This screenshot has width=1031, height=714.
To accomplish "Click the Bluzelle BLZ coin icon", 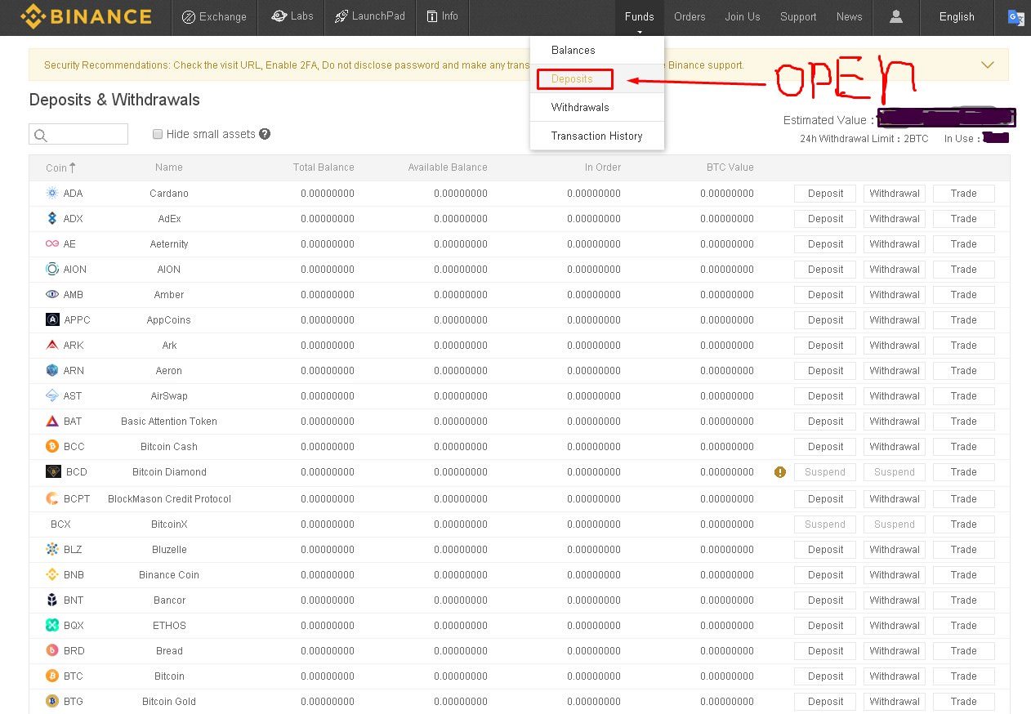I will [52, 550].
